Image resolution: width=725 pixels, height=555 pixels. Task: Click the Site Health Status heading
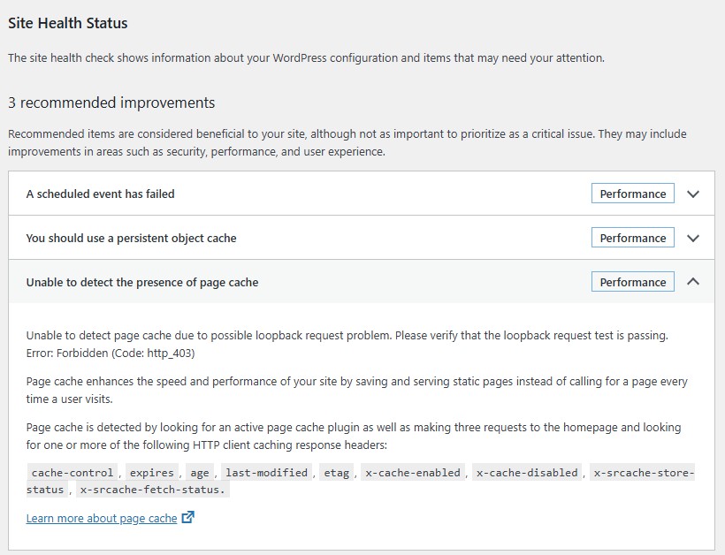[68, 23]
